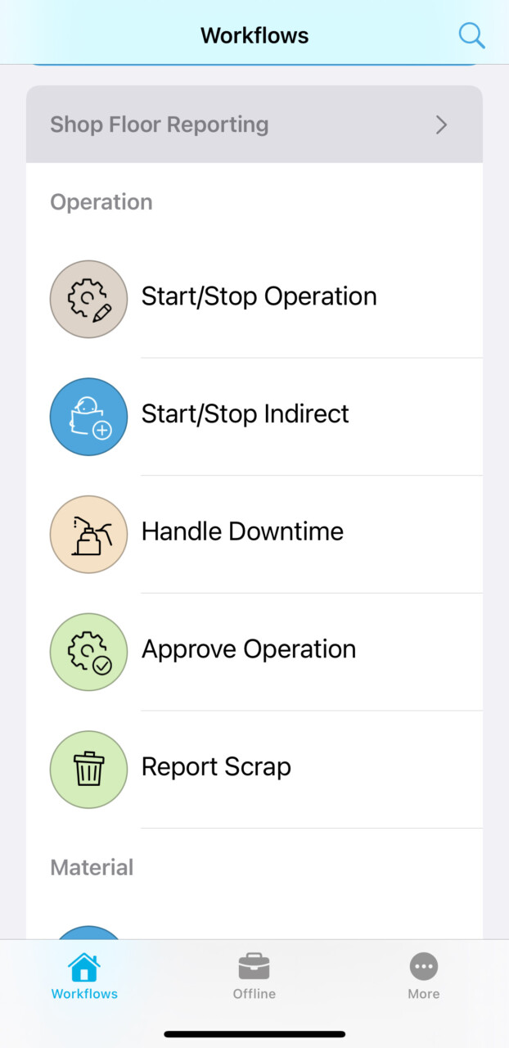Switch to the More tab label
Viewport: 509px width, 1048px height.
click(x=424, y=994)
